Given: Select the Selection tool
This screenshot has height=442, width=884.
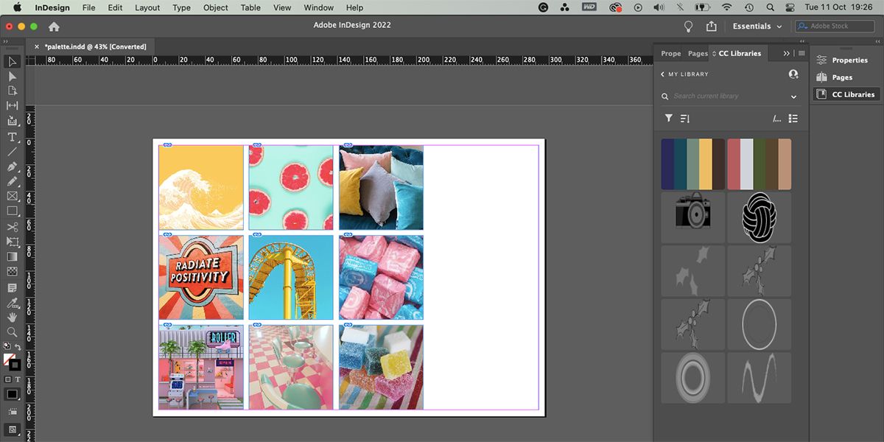Looking at the screenshot, I should click(12, 62).
